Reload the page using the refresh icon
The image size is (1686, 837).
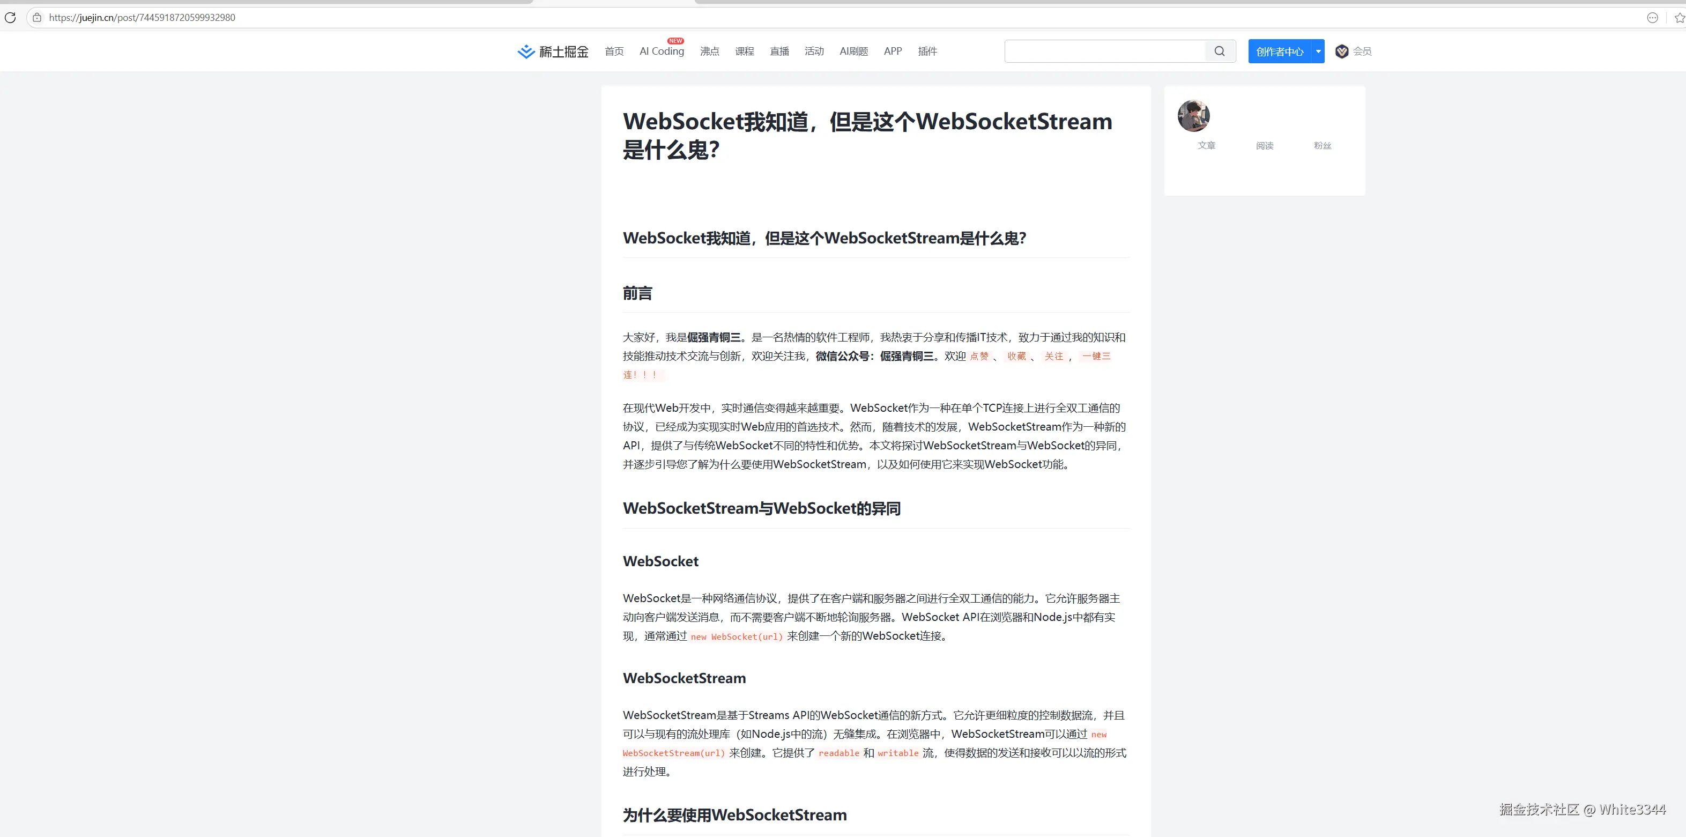10,18
